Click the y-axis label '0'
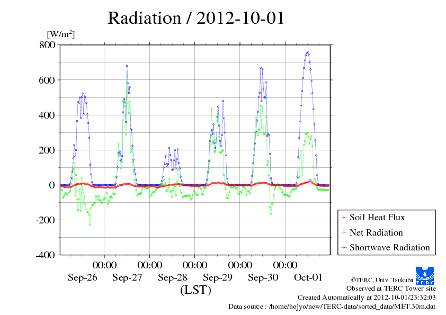446x315 pixels. 52,185
